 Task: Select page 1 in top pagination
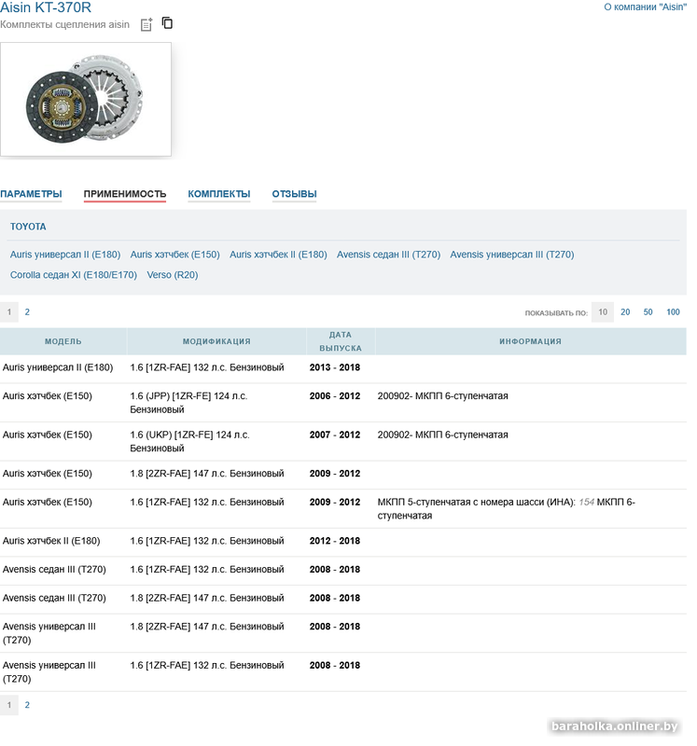click(9, 312)
